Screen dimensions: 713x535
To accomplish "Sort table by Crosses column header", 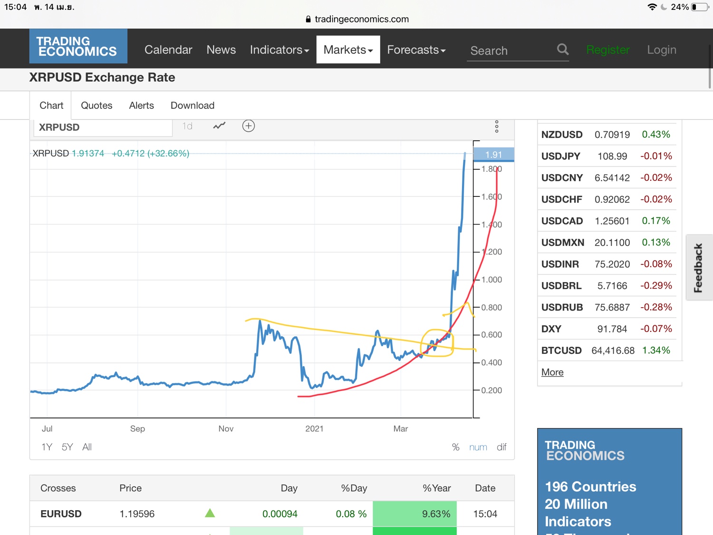I will click(x=58, y=488).
